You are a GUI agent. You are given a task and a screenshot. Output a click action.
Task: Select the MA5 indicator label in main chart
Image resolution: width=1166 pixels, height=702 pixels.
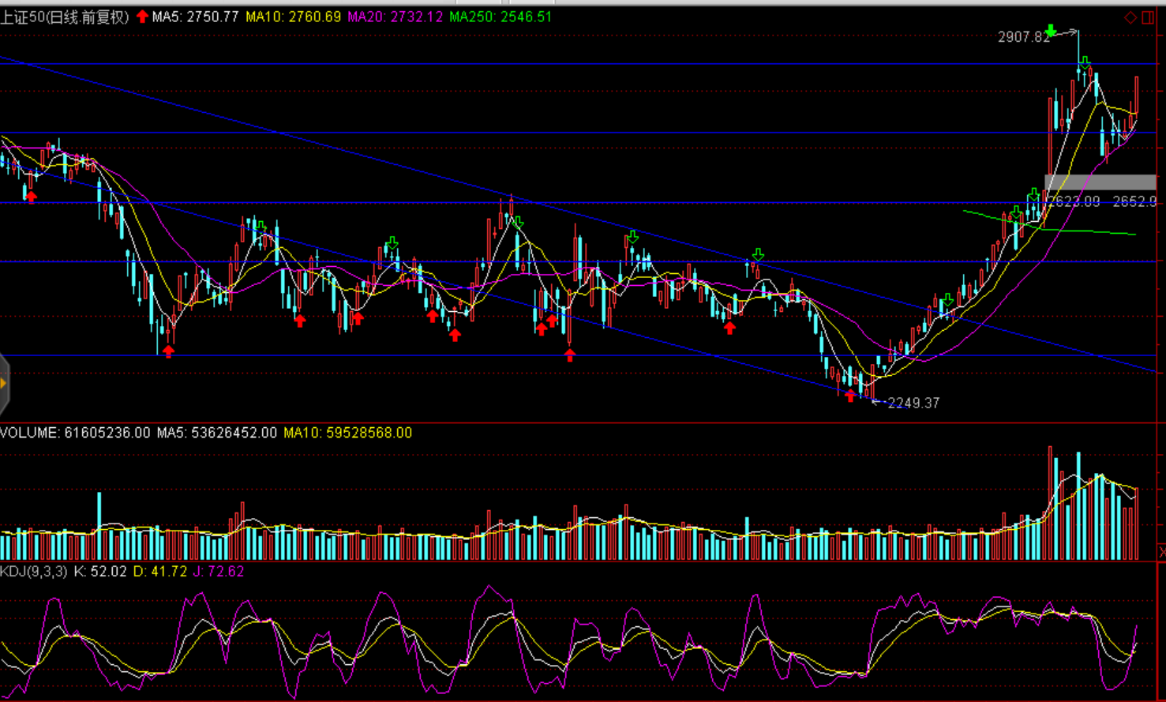click(195, 17)
